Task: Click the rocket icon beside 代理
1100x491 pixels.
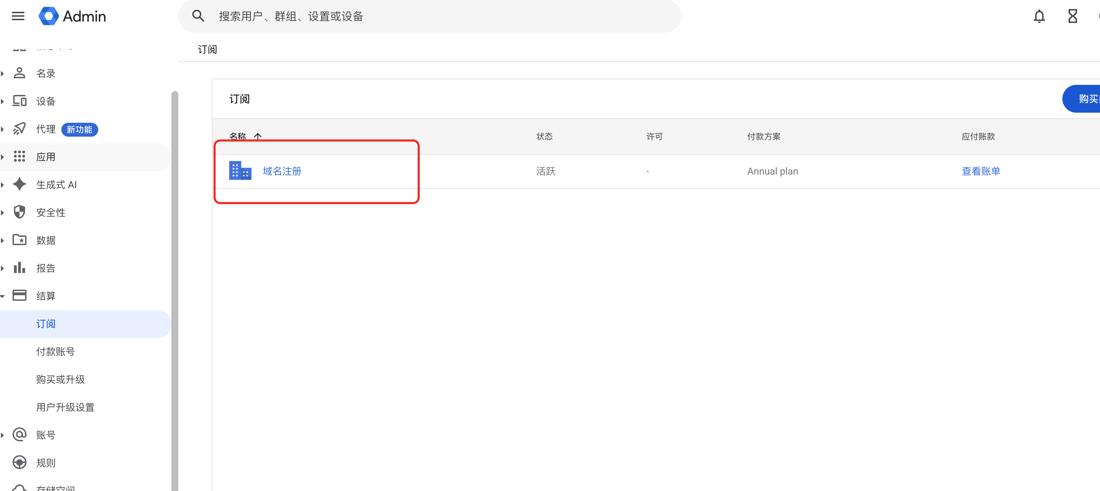Action: (19, 129)
